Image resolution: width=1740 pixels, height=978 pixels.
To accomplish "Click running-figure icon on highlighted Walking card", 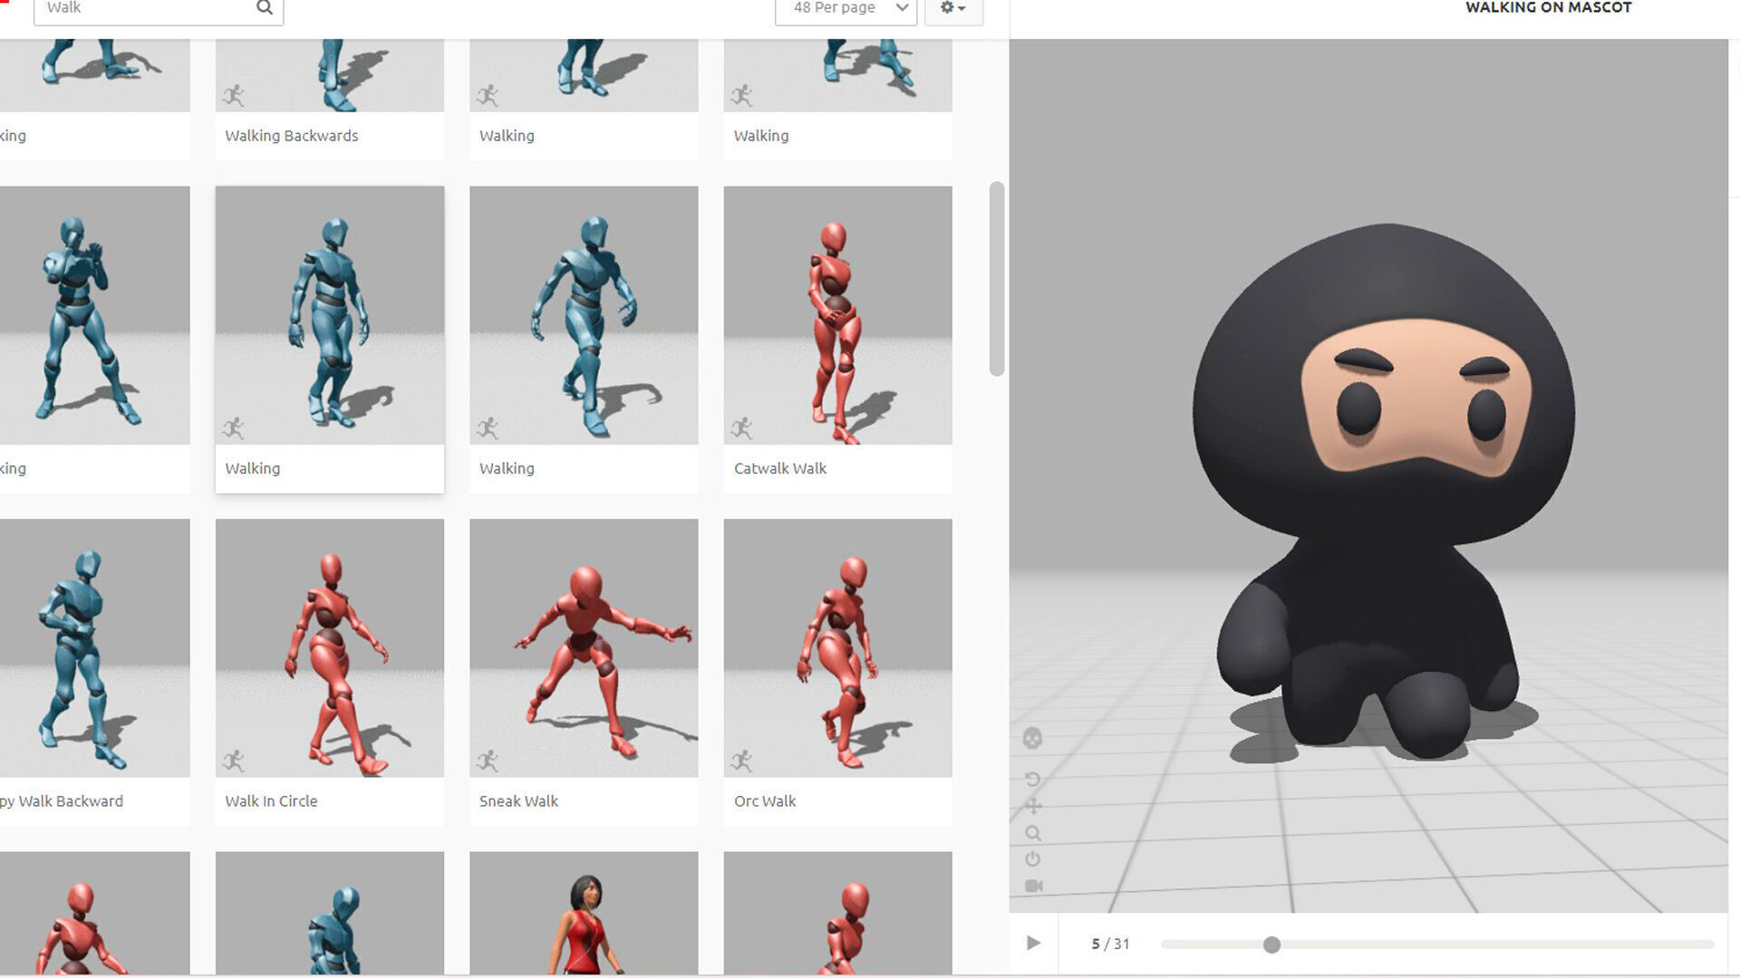I will pyautogui.click(x=234, y=427).
